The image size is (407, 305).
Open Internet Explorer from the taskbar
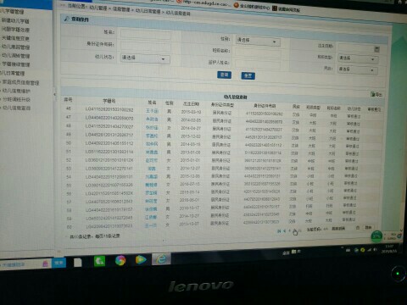click(x=162, y=259)
